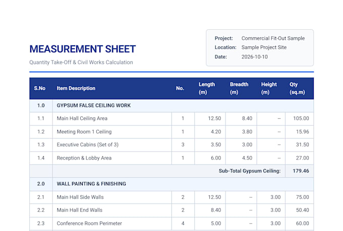
Task: Select Conference Room Perimeter description
Action: pyautogui.click(x=89, y=223)
